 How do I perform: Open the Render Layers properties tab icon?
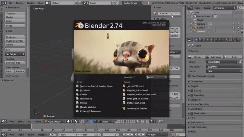point(200,40)
